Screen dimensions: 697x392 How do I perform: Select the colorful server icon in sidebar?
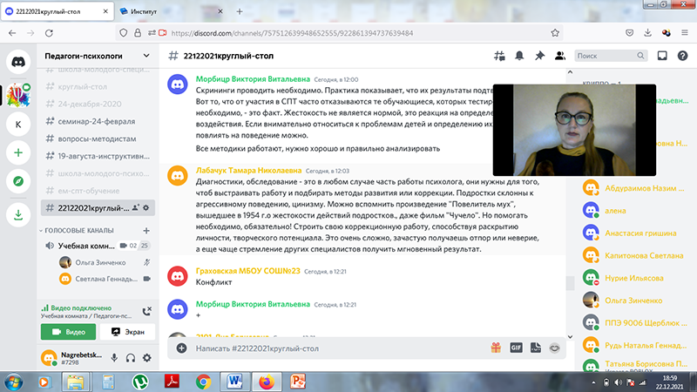click(x=18, y=95)
